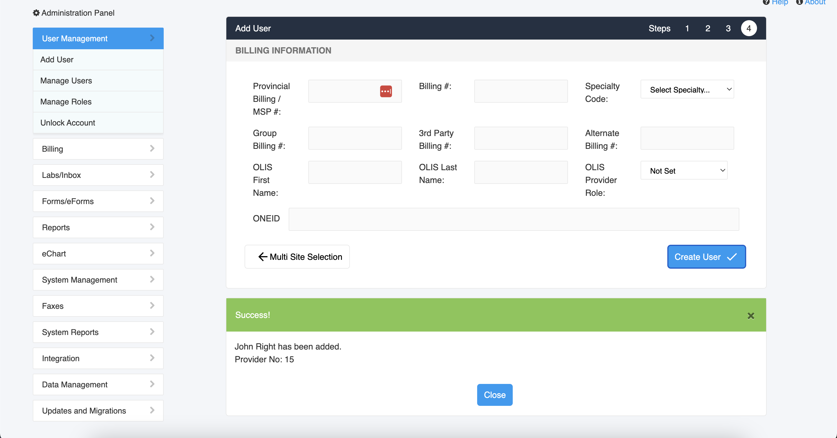Screen dimensions: 837x438
Task: Click the Alternate Billing # field
Action: coord(687,138)
